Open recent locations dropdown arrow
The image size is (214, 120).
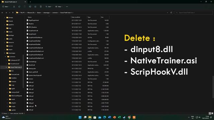click(x=10, y=13)
